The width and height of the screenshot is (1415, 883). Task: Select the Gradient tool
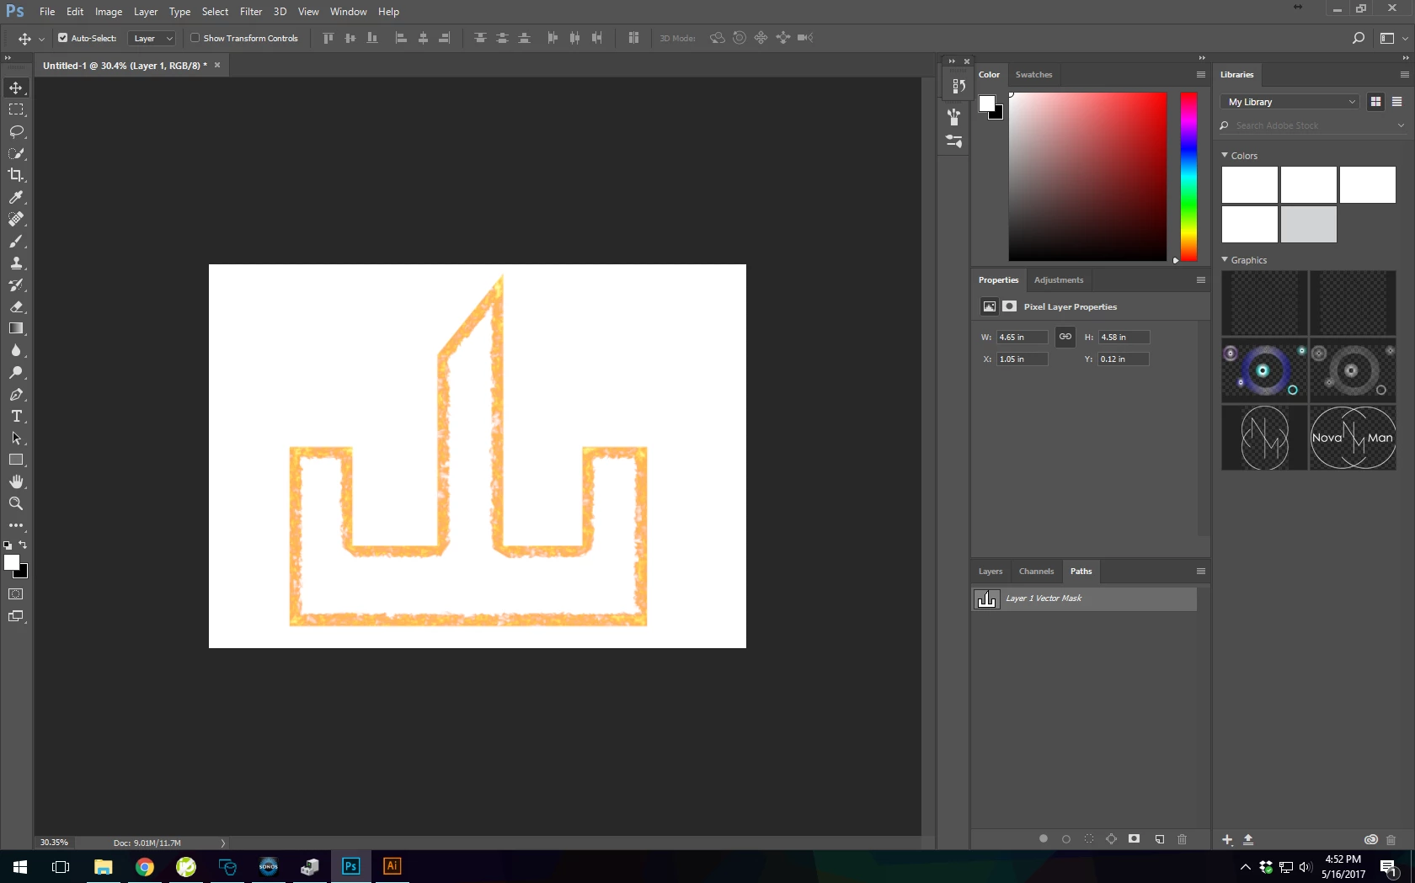[x=16, y=328]
